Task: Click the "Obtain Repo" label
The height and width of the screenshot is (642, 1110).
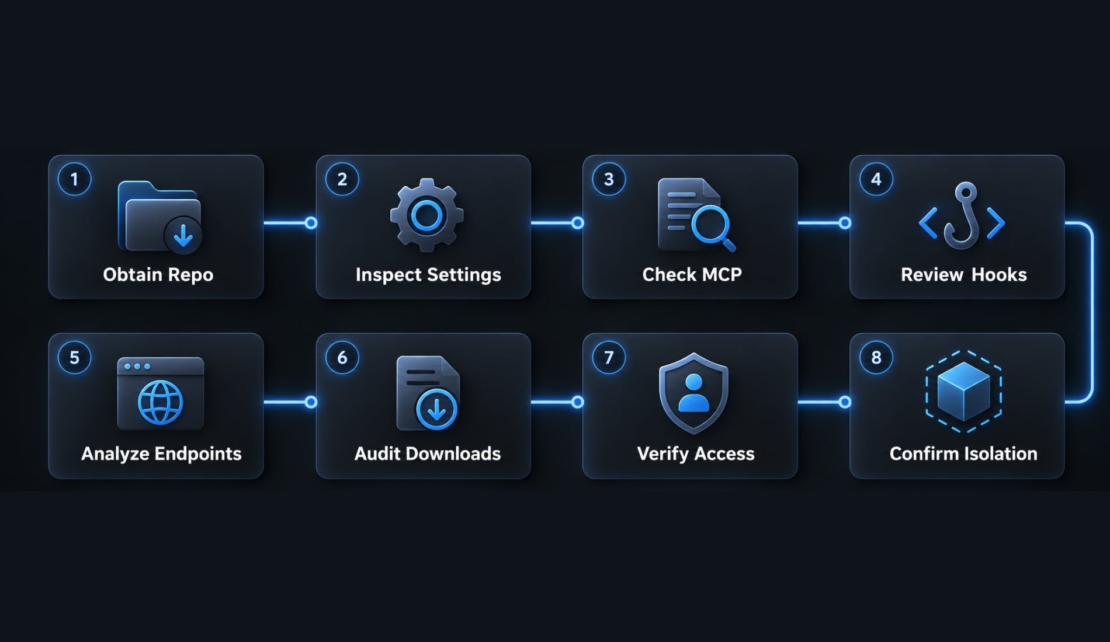Action: [x=158, y=275]
